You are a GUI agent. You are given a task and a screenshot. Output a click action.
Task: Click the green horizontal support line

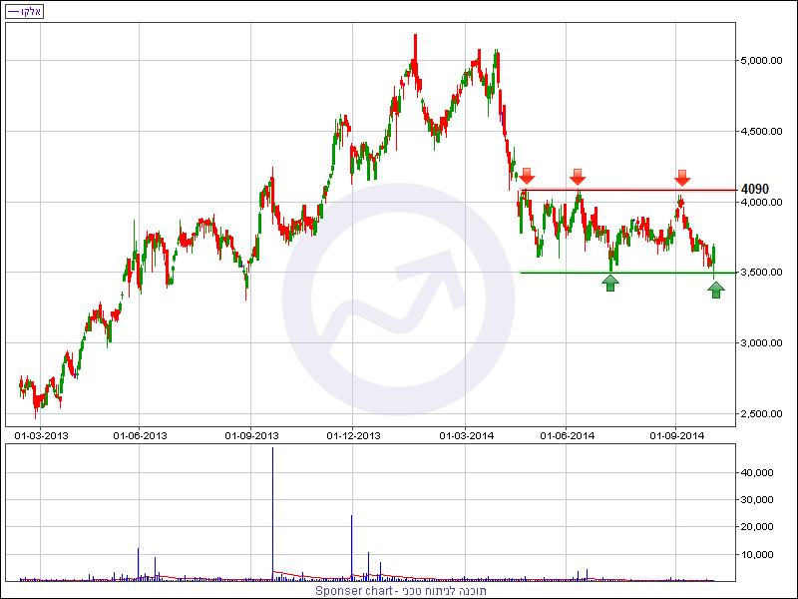[x=628, y=273]
